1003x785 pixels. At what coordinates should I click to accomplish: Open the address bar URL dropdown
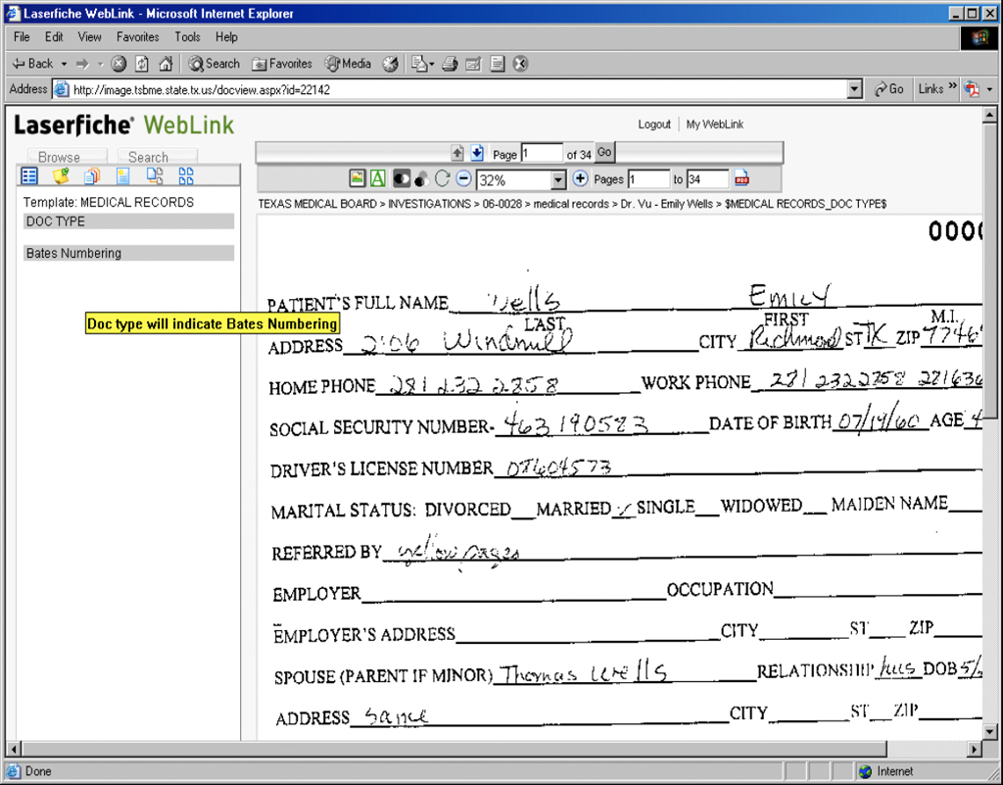855,89
